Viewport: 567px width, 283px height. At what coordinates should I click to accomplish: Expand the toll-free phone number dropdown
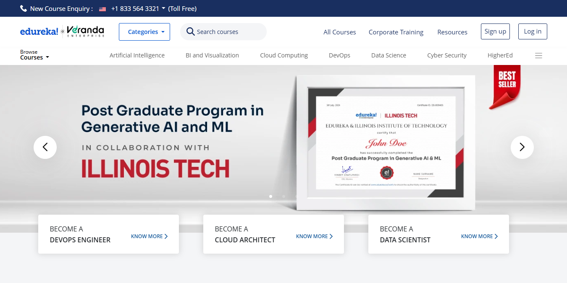coord(163,8)
